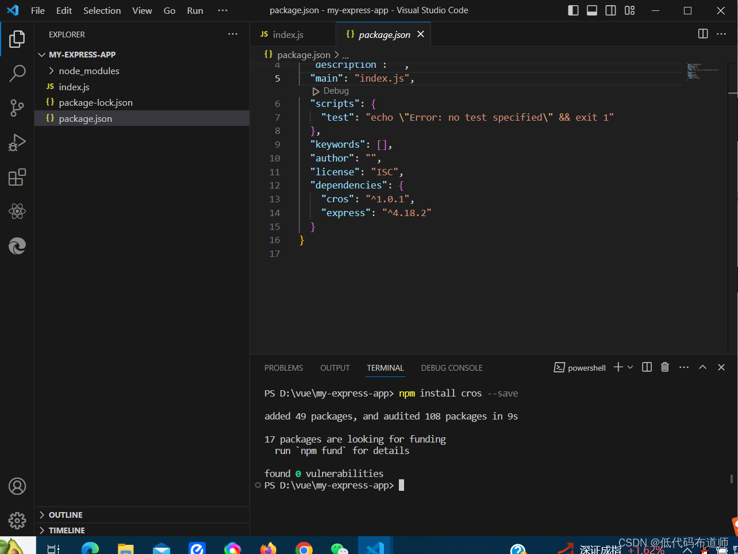Open the Run and Debug view
Viewport: 738px width, 554px height.
(17, 143)
